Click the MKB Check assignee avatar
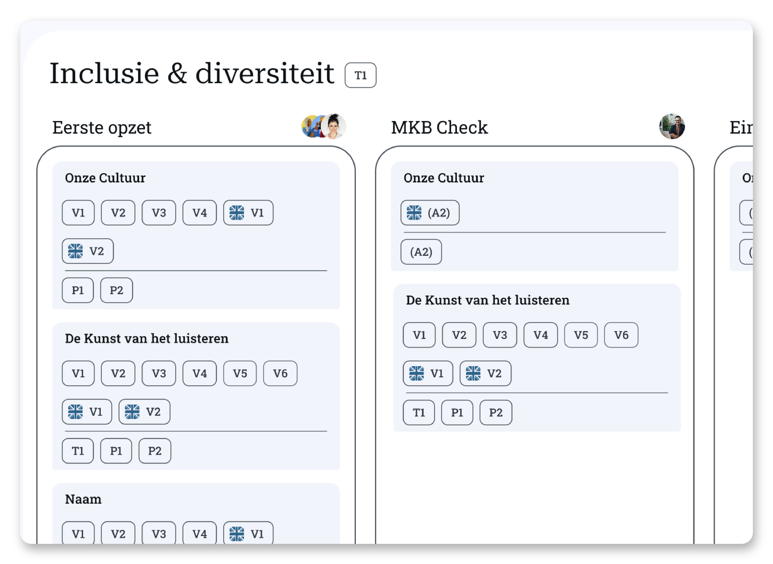Viewport: 773px width, 564px height. pyautogui.click(x=672, y=127)
